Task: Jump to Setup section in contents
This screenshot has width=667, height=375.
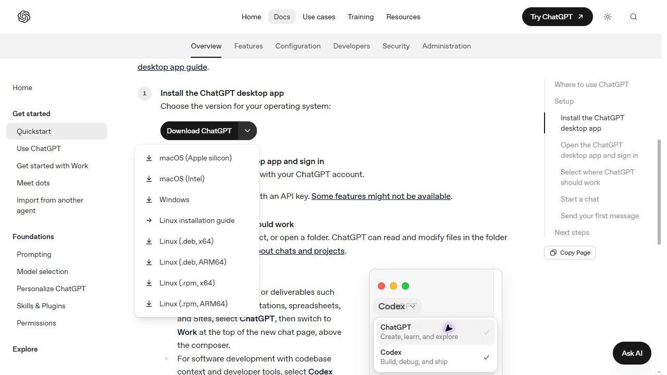Action: pyautogui.click(x=564, y=101)
